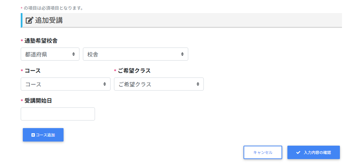Viewport: 362px width, 167px height.
Task: Click the checkmark icon on 入力内容の確認
Action: 298,153
